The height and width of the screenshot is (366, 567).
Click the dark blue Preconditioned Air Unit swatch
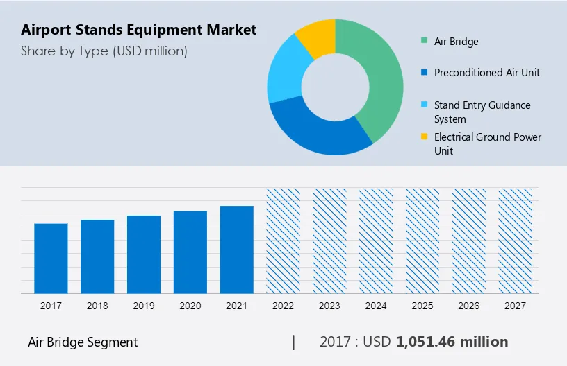click(424, 72)
